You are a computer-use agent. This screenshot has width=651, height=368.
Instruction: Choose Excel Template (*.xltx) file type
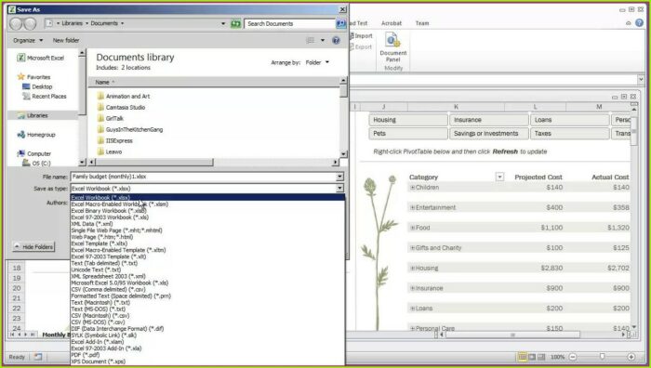click(x=207, y=243)
